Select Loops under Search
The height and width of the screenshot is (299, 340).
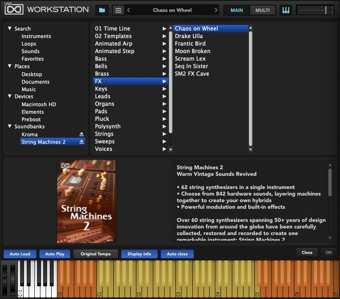29,44
